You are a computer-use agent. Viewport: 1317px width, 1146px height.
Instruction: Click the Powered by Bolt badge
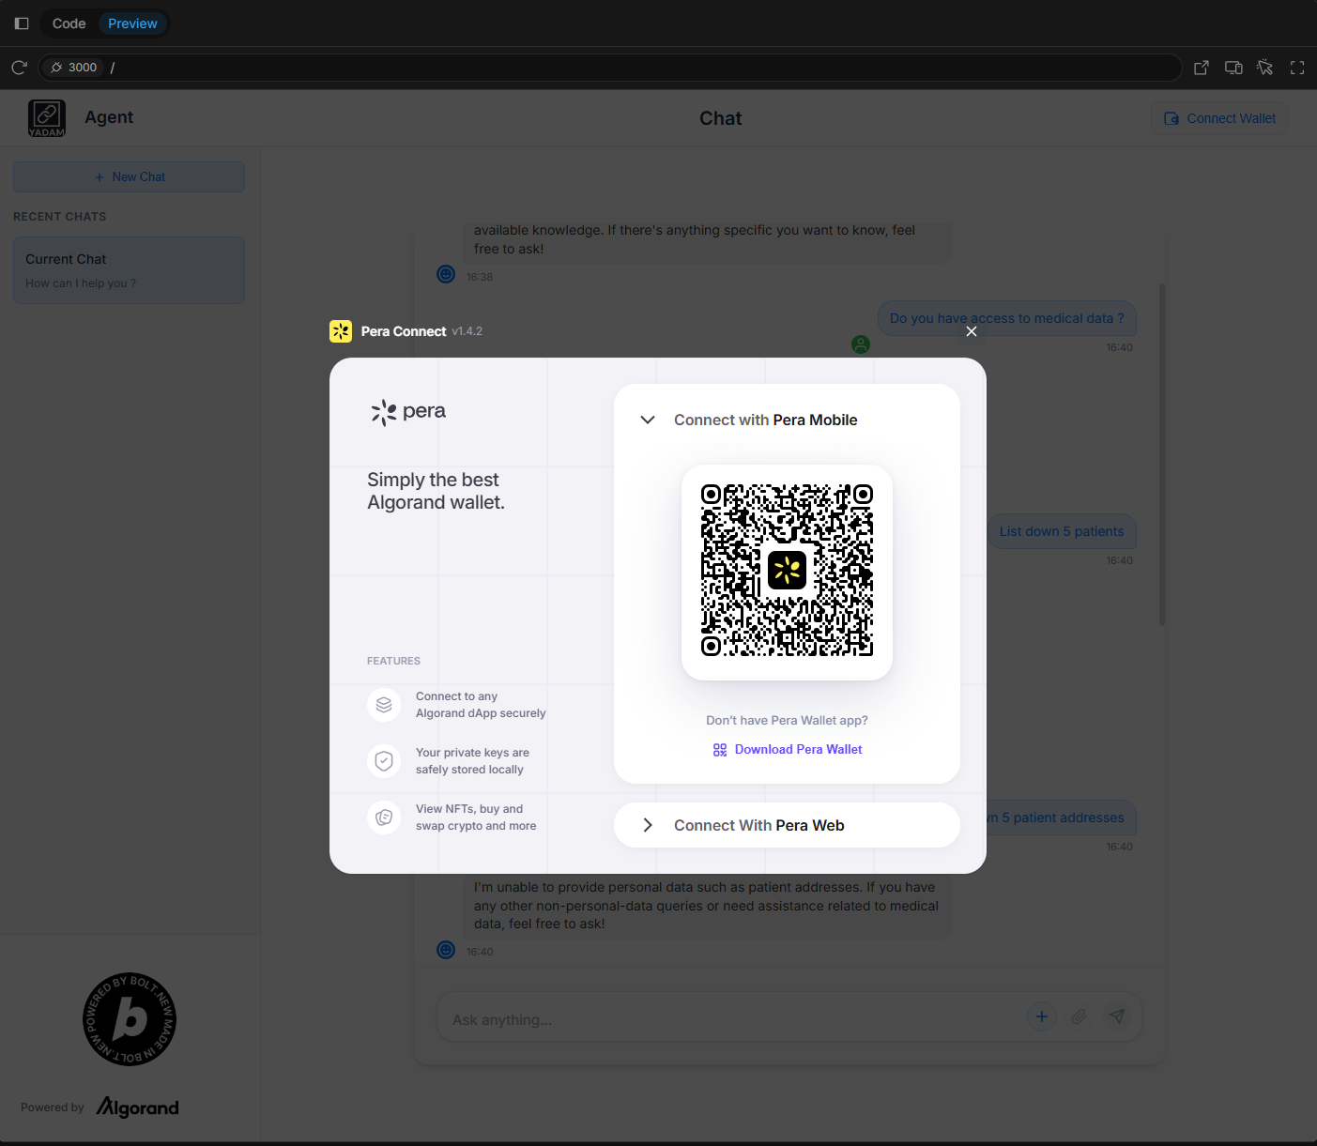(130, 1019)
